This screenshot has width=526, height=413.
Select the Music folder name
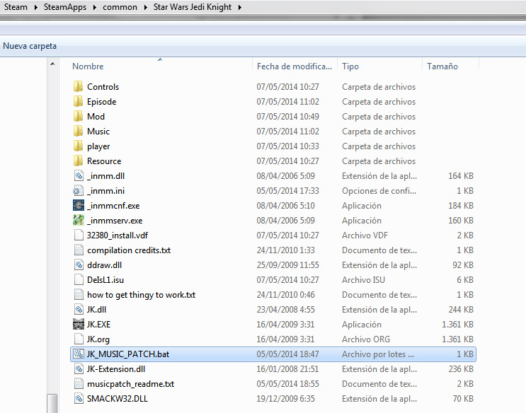[98, 132]
